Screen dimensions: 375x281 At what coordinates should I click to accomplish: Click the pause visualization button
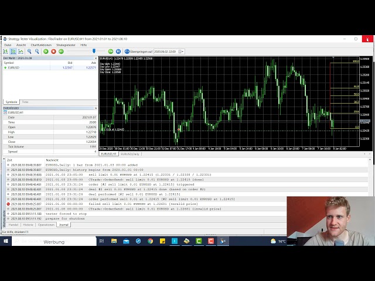coord(61,52)
